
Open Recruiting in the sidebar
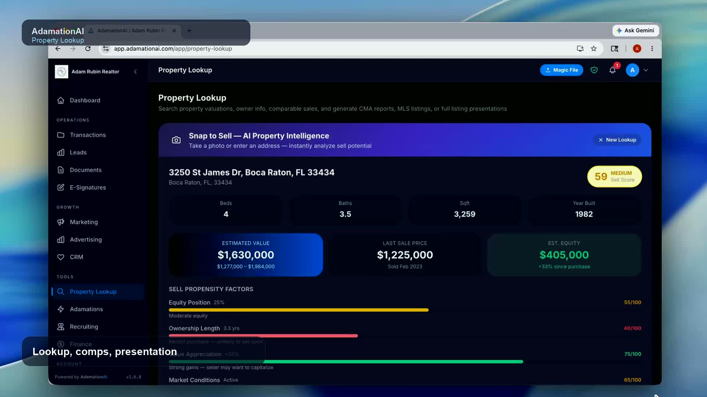point(84,326)
